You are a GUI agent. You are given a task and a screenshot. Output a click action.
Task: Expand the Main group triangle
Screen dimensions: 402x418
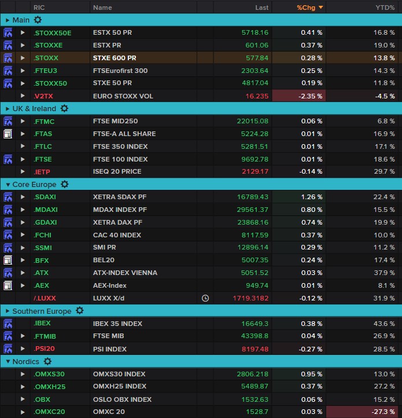8,20
